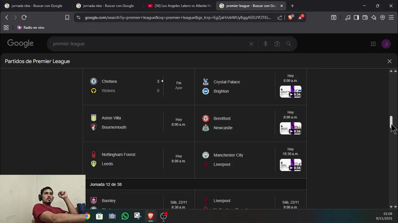Open the tab search toolbar icon
398x223 pixels.
pos(334,18)
